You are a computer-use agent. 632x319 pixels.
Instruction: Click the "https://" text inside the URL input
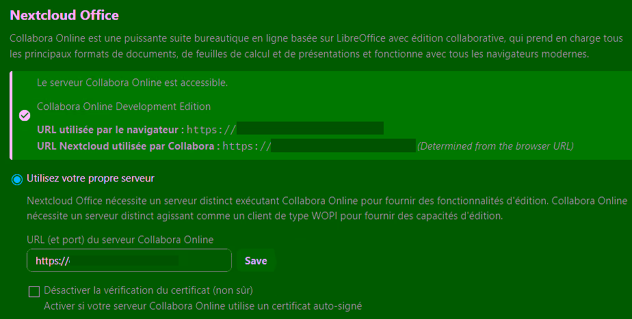pyautogui.click(x=53, y=260)
